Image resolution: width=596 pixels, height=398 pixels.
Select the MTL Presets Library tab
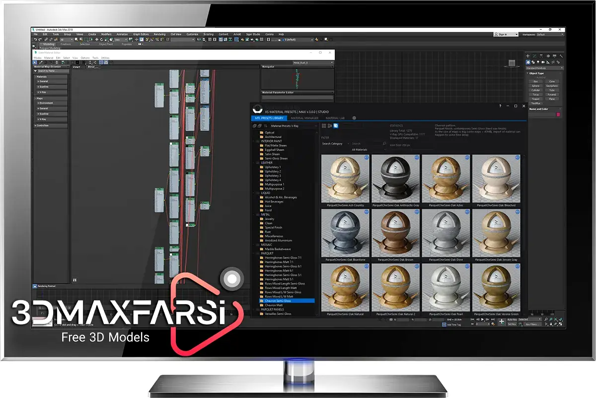pyautogui.click(x=269, y=118)
